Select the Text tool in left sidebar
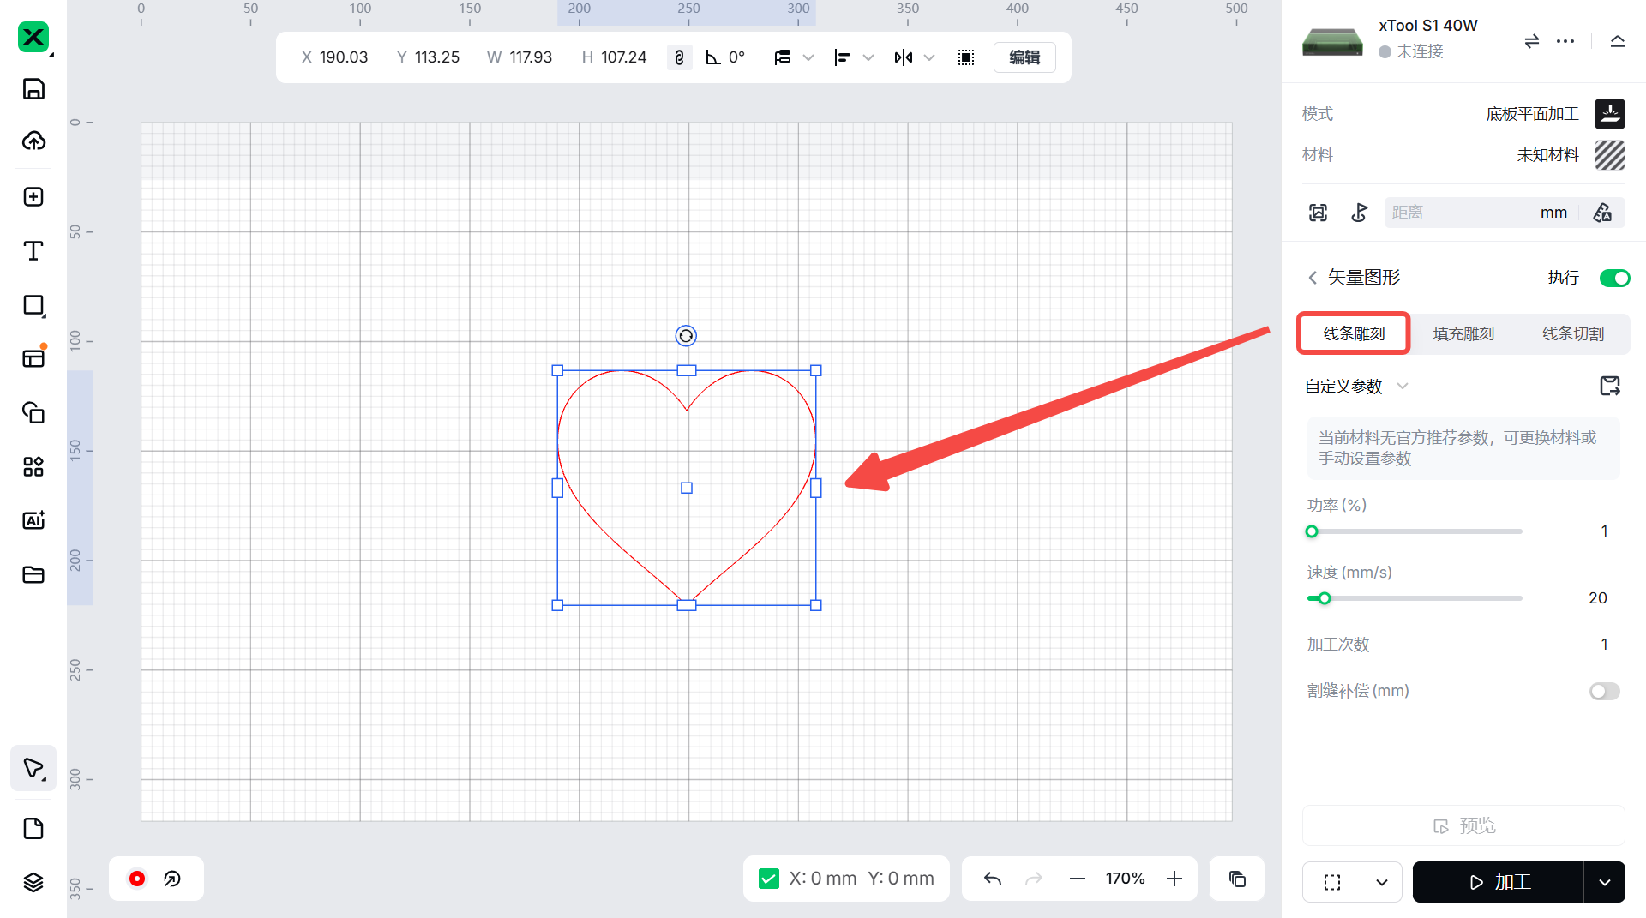Viewport: 1646px width, 918px height. click(x=33, y=251)
